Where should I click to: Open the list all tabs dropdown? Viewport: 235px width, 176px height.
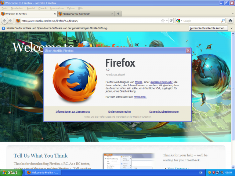tap(232, 14)
